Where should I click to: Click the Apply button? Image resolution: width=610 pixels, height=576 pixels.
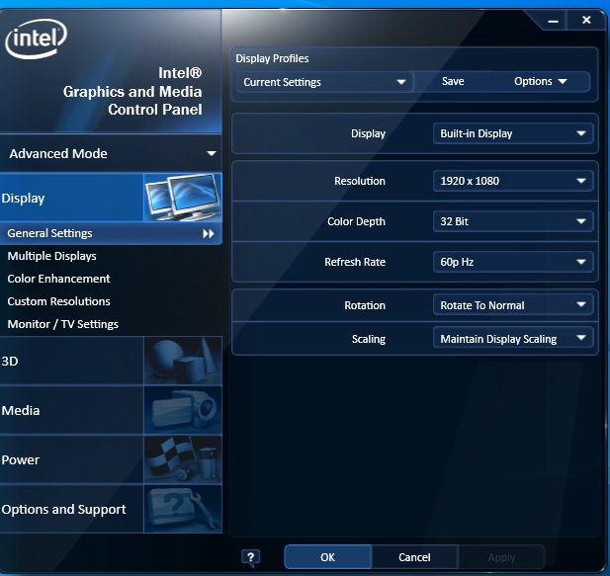(502, 557)
